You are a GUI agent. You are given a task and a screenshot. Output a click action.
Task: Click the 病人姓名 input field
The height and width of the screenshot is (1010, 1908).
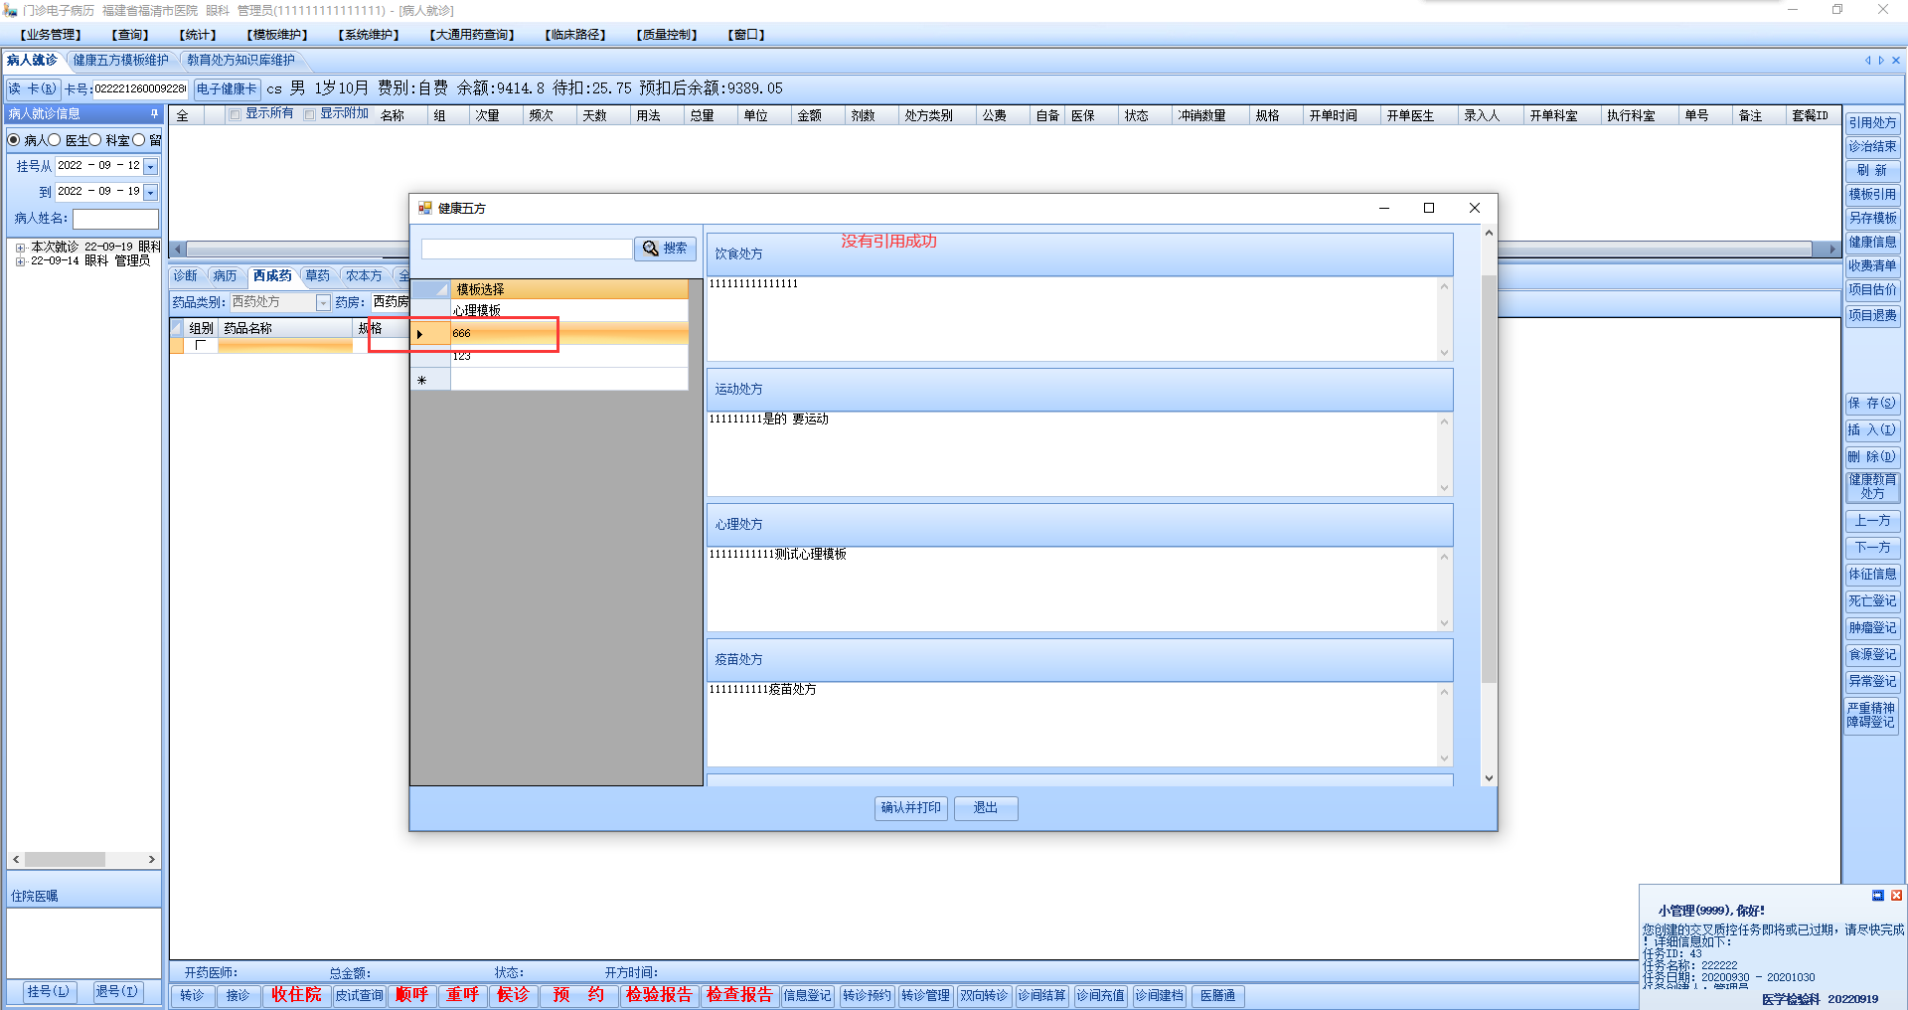tap(115, 219)
